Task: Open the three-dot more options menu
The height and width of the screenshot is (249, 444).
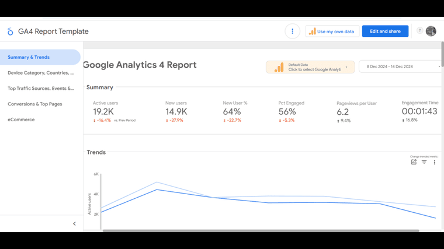Action: point(292,31)
